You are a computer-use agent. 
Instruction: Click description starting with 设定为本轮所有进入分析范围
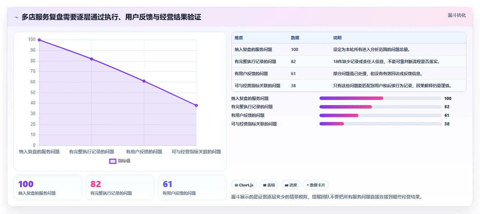(372, 50)
